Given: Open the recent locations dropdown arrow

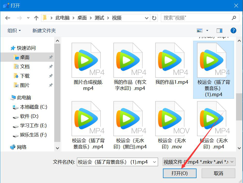Looking at the screenshot, I should coord(28,18).
